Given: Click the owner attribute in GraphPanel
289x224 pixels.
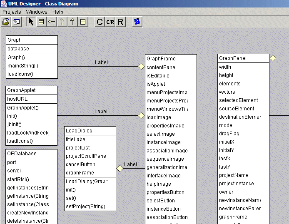Looking at the screenshot, I should 226,192.
